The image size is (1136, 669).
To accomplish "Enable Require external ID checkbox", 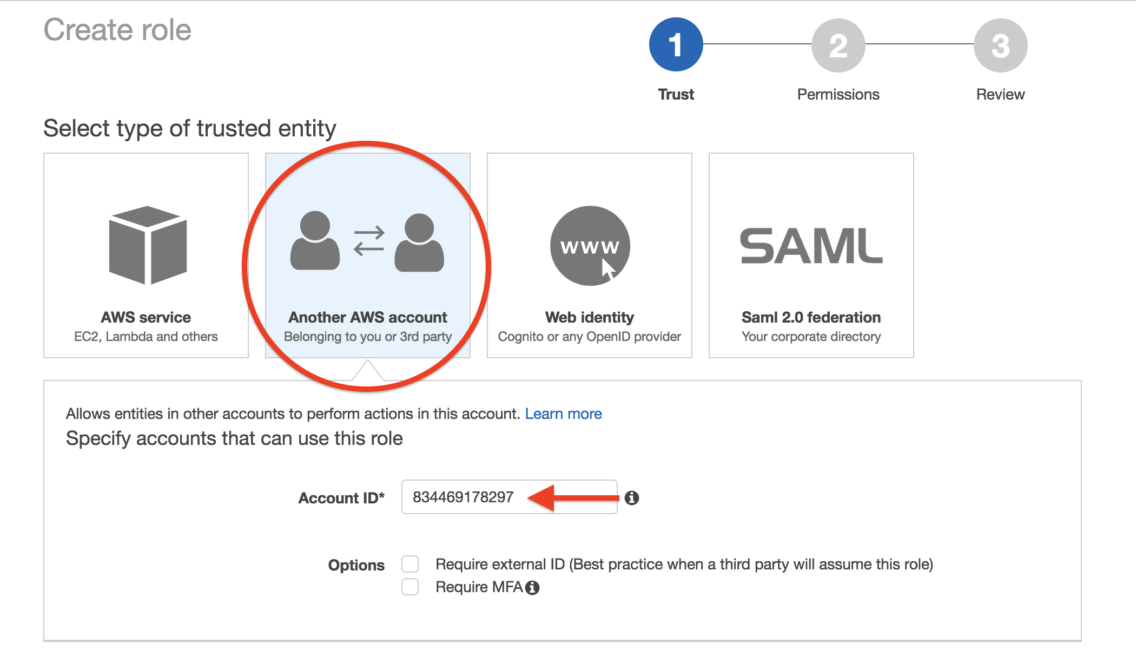I will pyautogui.click(x=410, y=564).
